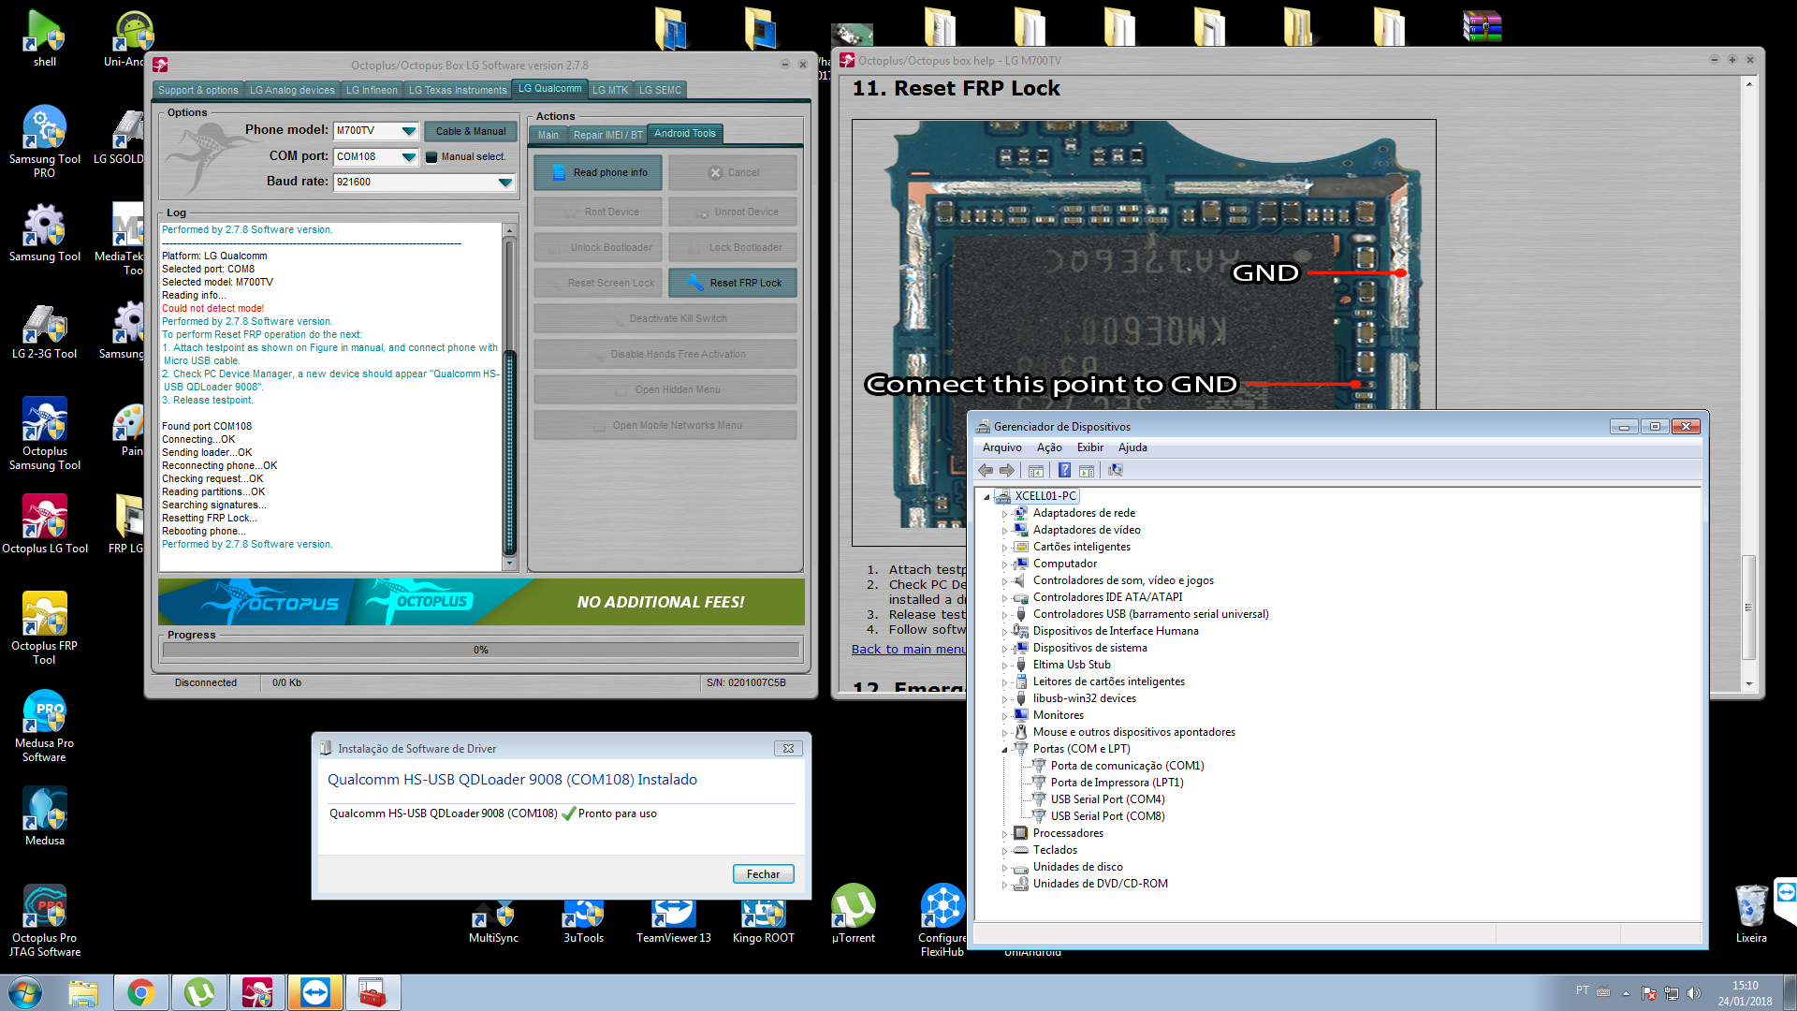Viewport: 1797px width, 1011px height.
Task: Select Porta de Impressora (LPT1) entry
Action: [1117, 783]
